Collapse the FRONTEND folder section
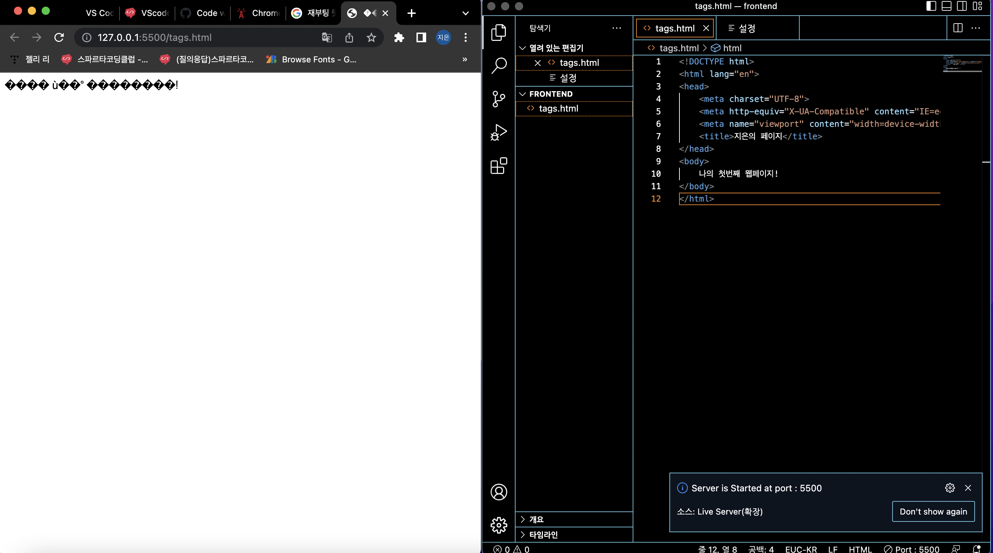Screen dimensions: 993x553 click(574, 94)
